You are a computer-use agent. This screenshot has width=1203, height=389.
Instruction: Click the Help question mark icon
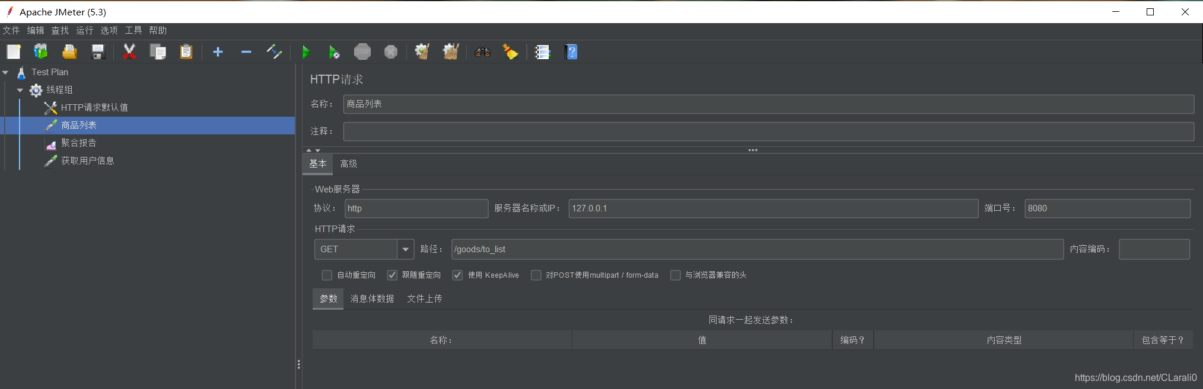[571, 52]
